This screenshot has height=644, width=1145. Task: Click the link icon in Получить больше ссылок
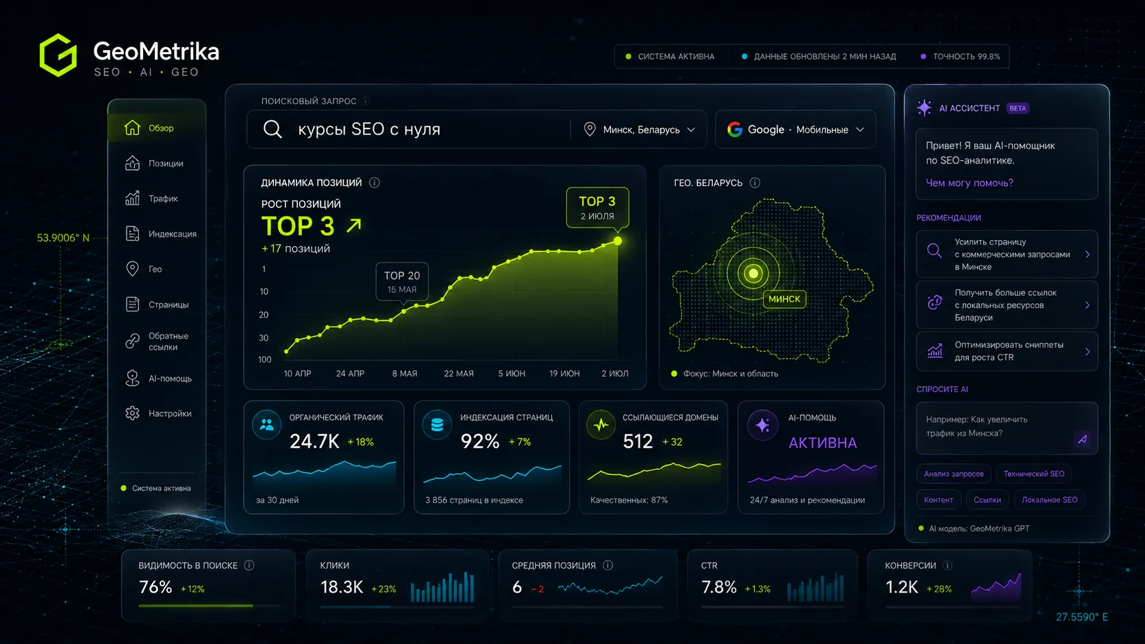[x=934, y=302]
